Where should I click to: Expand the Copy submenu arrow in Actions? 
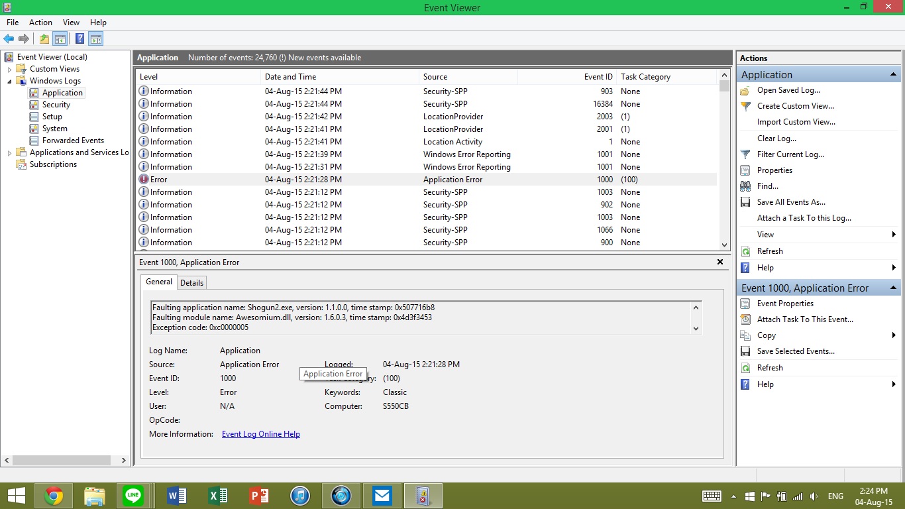(894, 335)
